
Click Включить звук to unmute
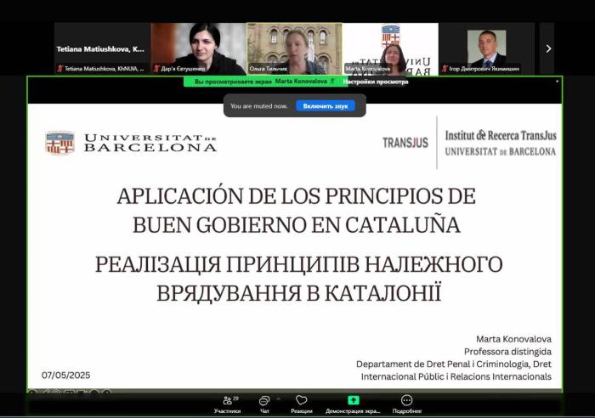coord(325,106)
